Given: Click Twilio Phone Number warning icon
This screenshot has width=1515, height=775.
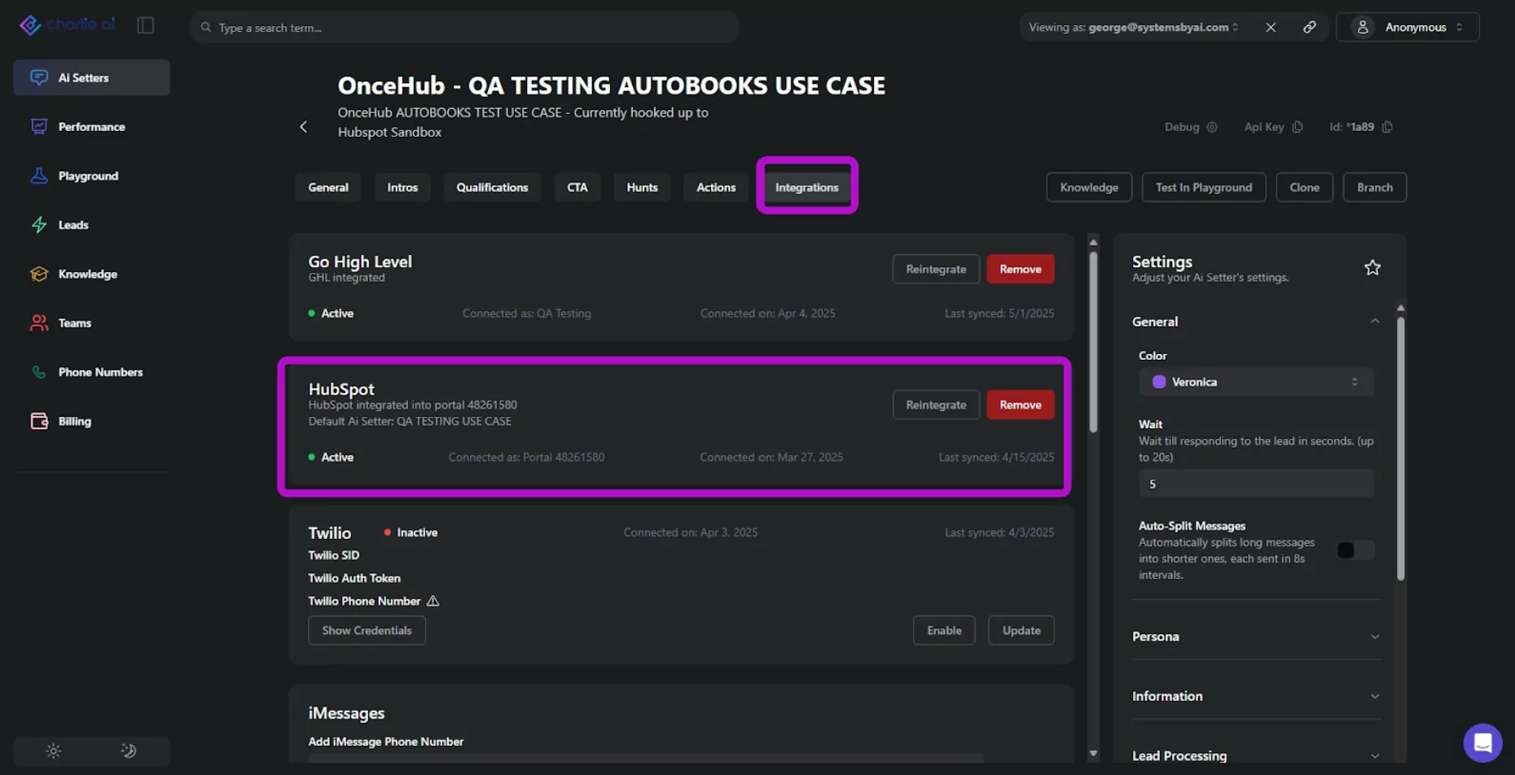Looking at the screenshot, I should click(x=433, y=601).
